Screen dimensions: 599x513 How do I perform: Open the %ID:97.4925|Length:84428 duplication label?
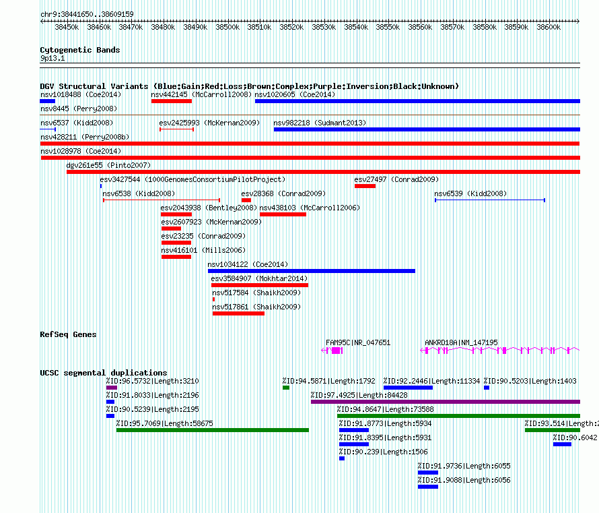tap(359, 395)
